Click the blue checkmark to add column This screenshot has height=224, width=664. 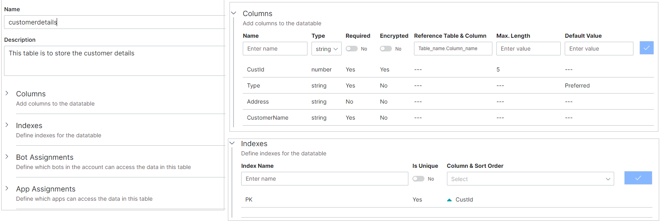click(646, 48)
